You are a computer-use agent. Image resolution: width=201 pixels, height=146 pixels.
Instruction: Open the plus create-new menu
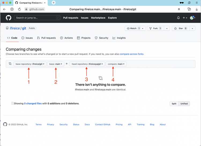point(185,18)
